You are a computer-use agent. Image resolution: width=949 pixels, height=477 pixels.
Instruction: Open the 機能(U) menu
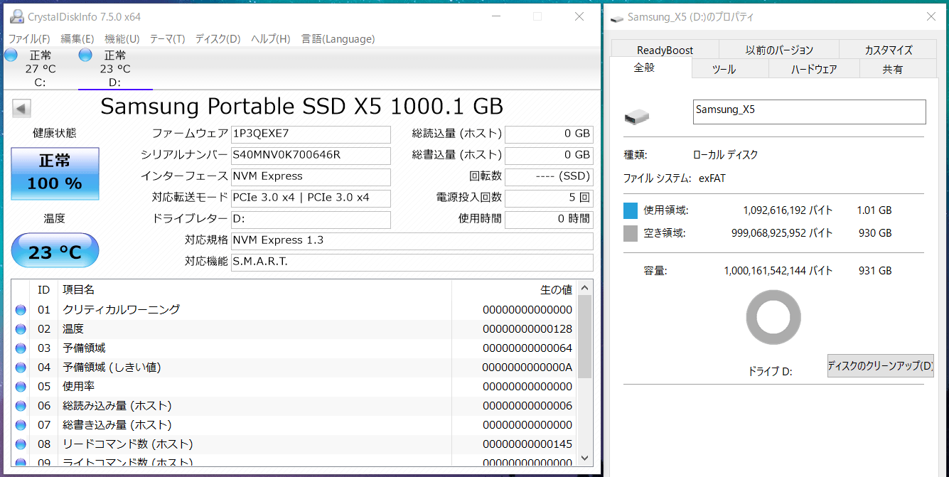tap(122, 39)
